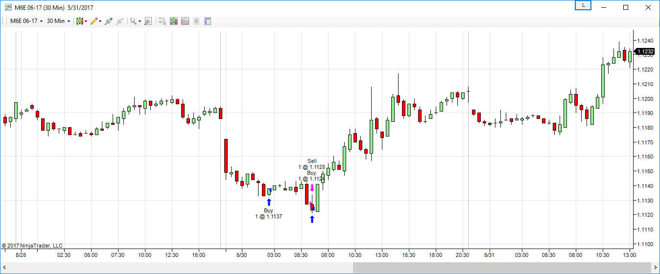Select the cursor pointer tool
The image size is (660, 274).
click(x=133, y=21)
